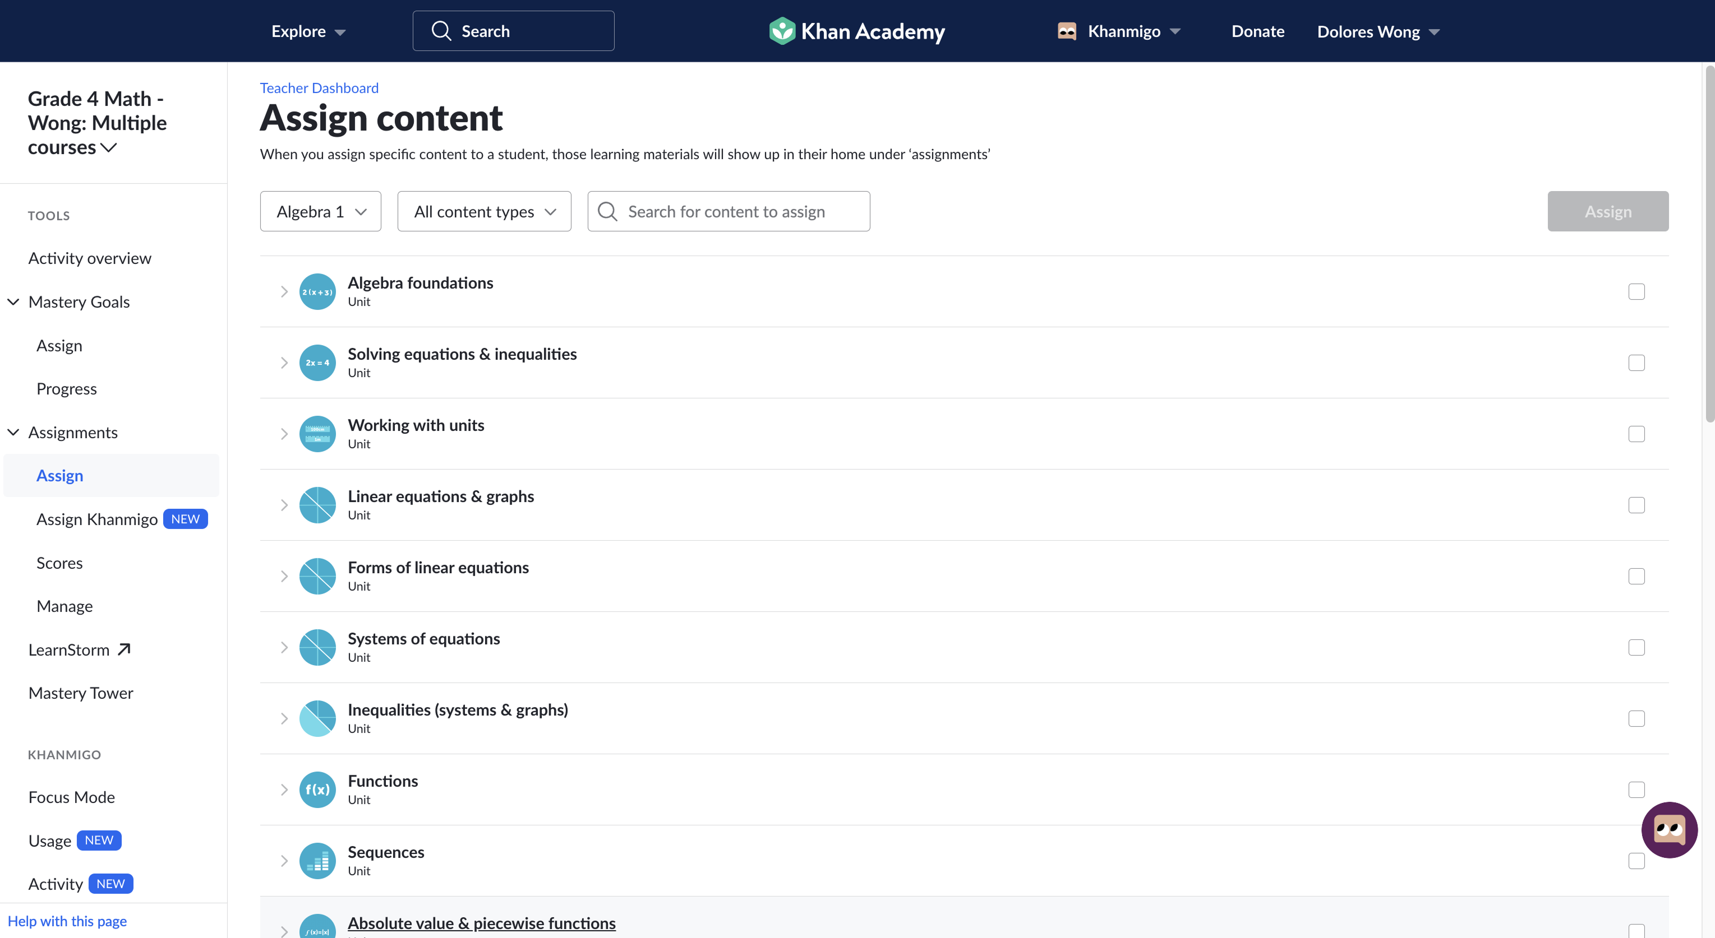
Task: Open Help with this page link
Action: click(x=67, y=921)
